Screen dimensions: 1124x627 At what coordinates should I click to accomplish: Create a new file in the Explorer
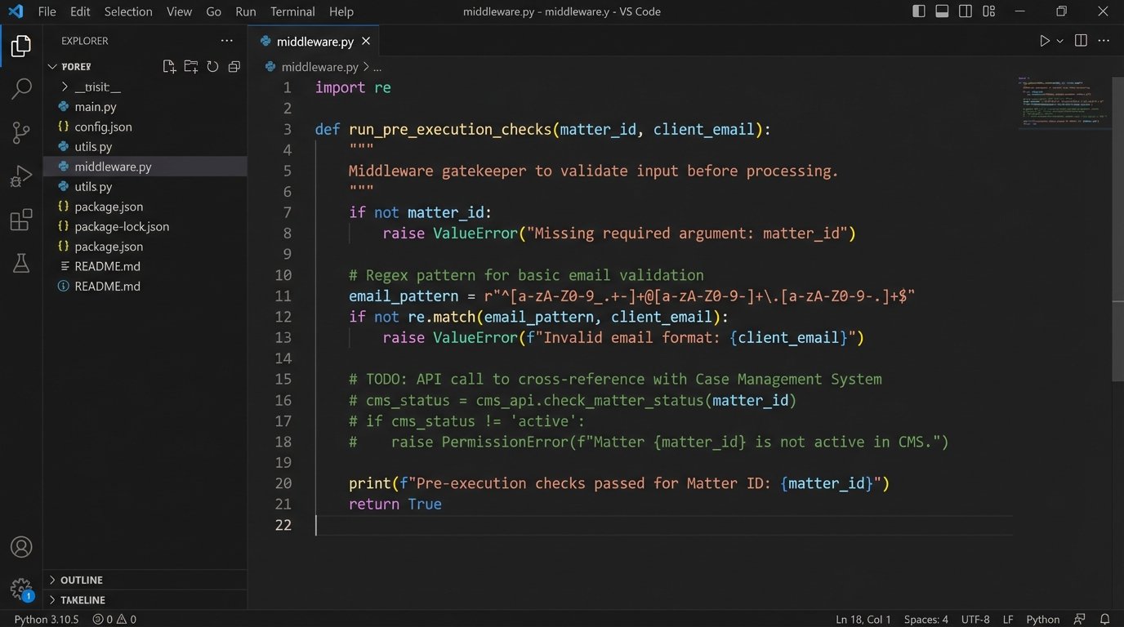(x=169, y=66)
